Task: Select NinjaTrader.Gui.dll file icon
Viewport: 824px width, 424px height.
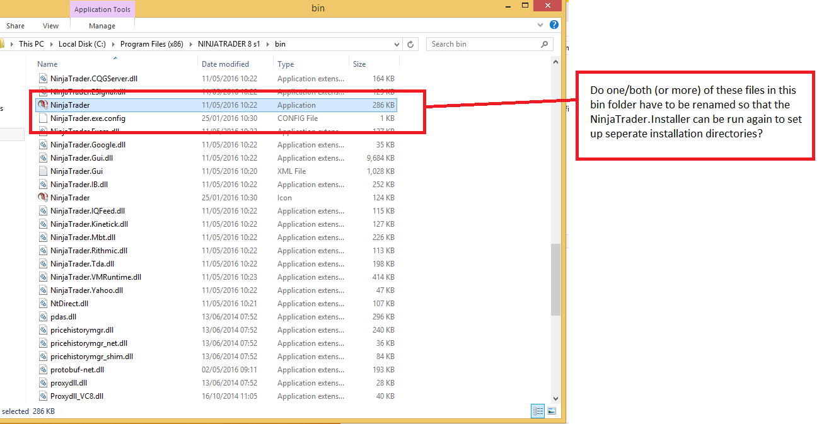Action: pyautogui.click(x=43, y=158)
